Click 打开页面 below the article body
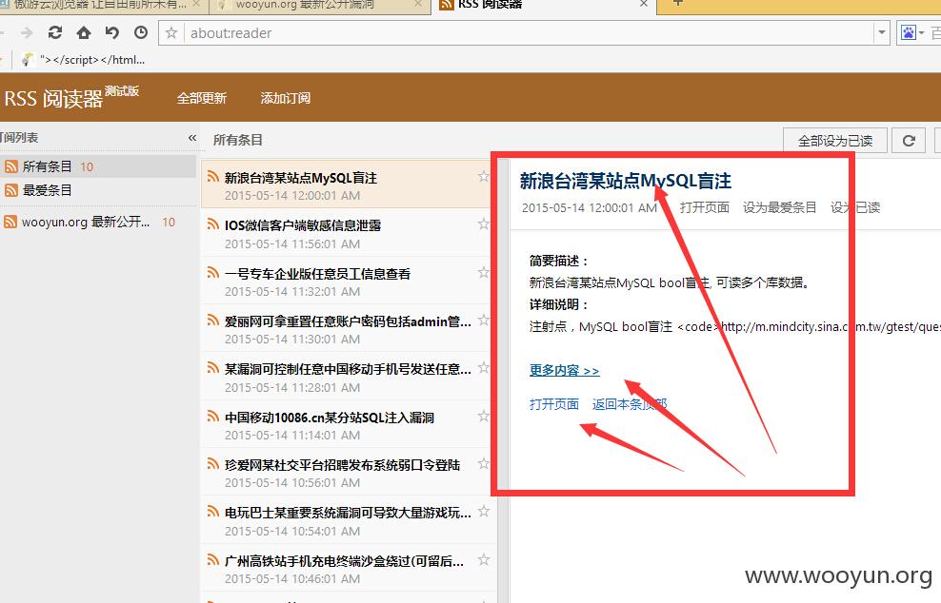Image resolution: width=941 pixels, height=603 pixels. (x=554, y=404)
